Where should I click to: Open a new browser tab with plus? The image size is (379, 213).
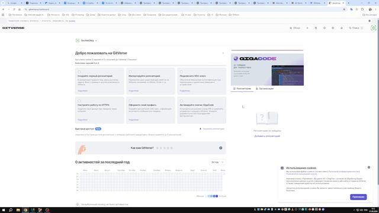pyautogui.click(x=348, y=3)
